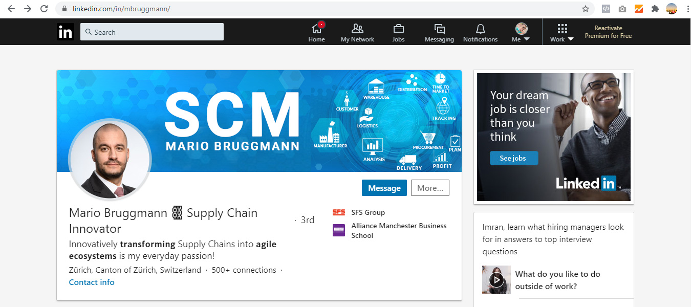
Task: Open Alliance Manchester Business School link
Action: pos(399,231)
